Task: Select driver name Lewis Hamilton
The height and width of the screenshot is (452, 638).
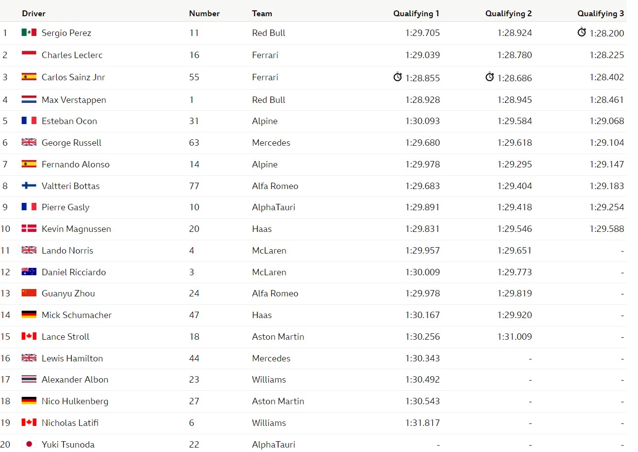Action: [72, 358]
